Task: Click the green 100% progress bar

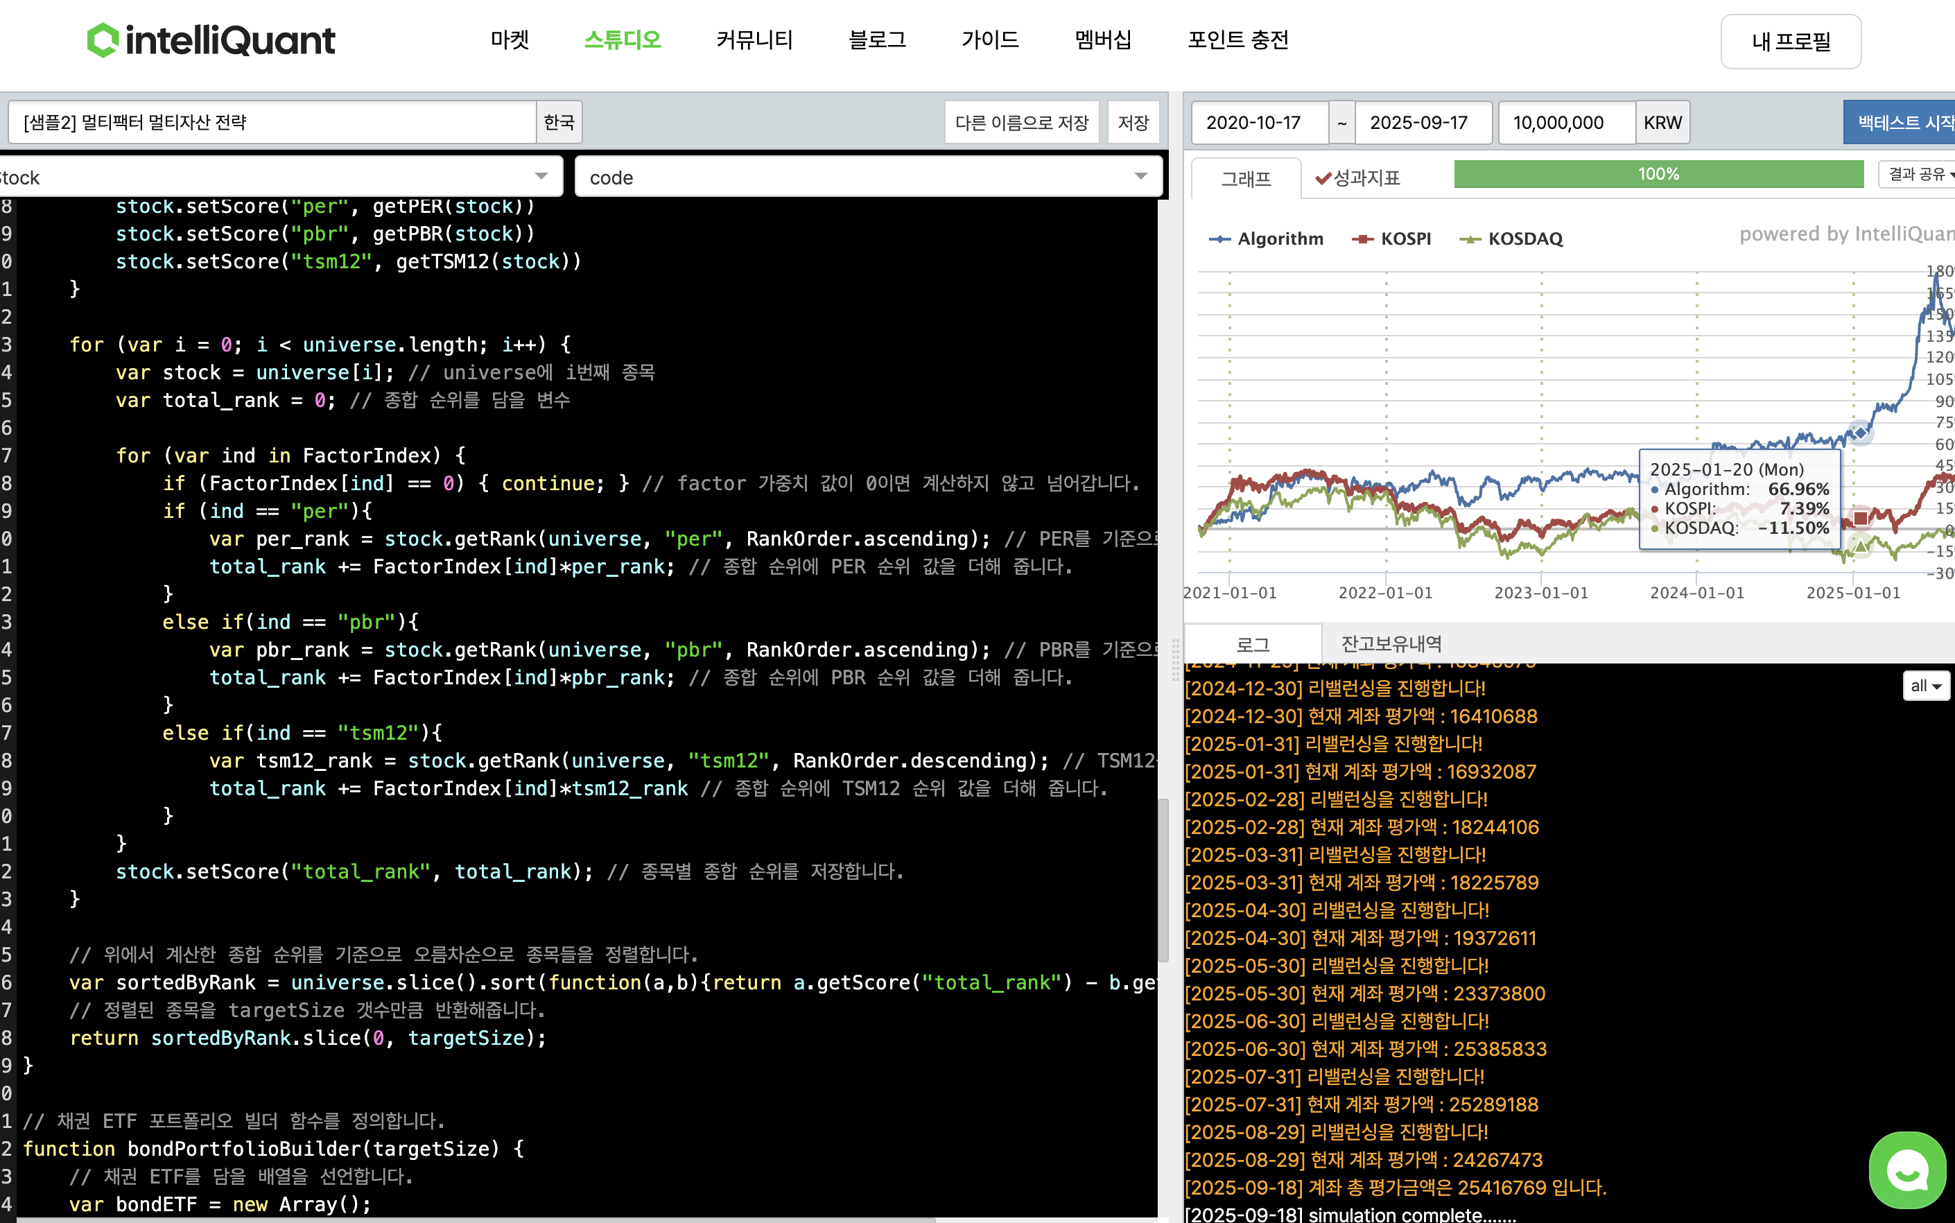Action: coord(1658,174)
